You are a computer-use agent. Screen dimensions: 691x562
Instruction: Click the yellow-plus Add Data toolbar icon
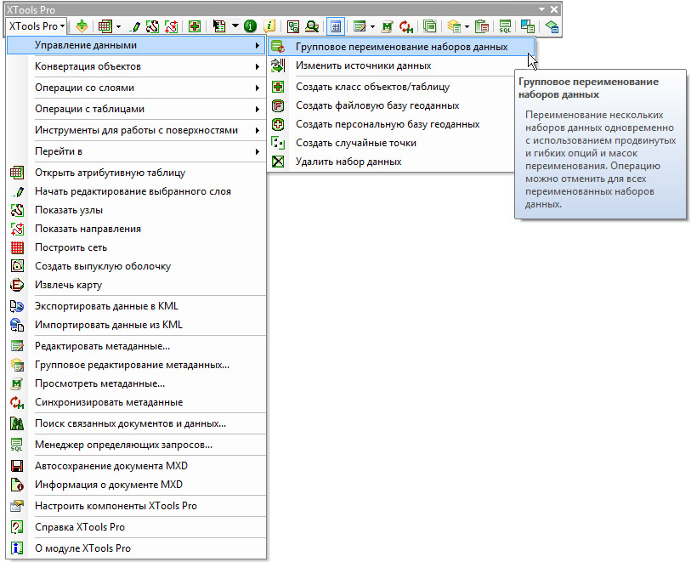tap(82, 26)
